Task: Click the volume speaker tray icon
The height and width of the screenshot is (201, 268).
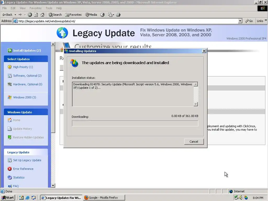Action: point(241,198)
